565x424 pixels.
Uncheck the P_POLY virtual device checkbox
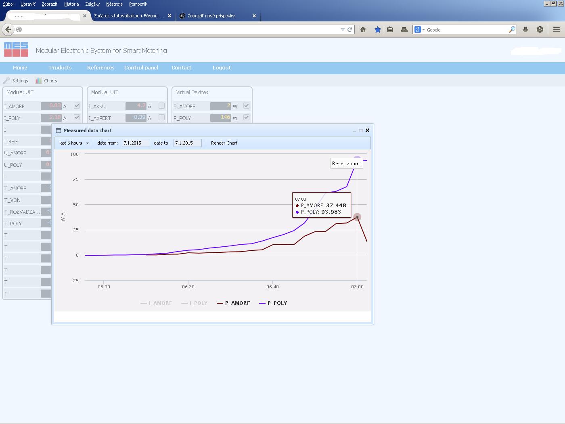point(246,118)
